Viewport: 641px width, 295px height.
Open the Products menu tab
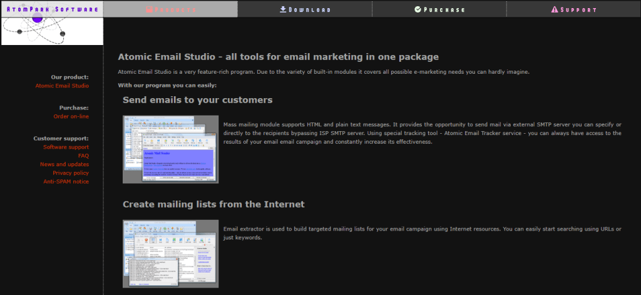pyautogui.click(x=170, y=9)
